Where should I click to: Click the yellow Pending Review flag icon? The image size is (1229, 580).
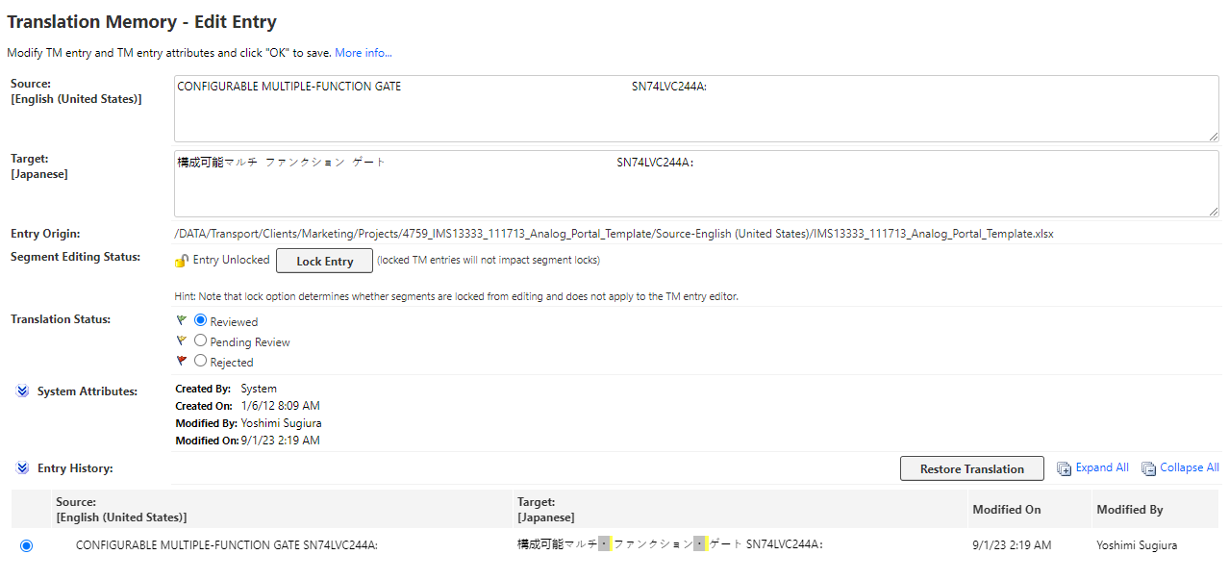(181, 340)
